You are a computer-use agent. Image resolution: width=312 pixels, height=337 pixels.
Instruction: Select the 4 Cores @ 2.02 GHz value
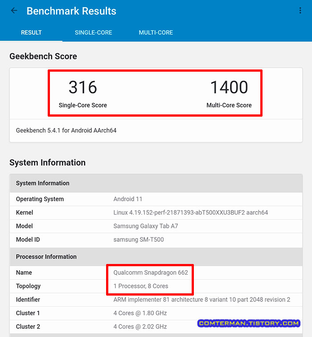pyautogui.click(x=140, y=327)
